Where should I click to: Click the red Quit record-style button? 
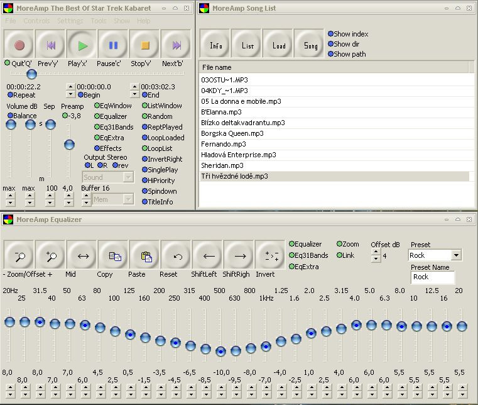click(x=19, y=45)
